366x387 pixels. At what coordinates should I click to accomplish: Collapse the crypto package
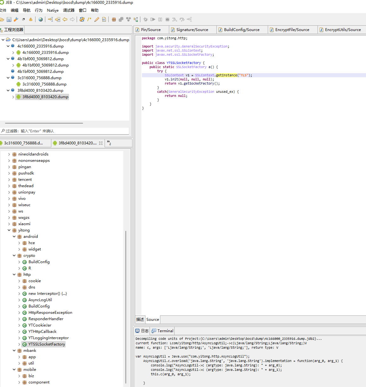[x=14, y=256]
